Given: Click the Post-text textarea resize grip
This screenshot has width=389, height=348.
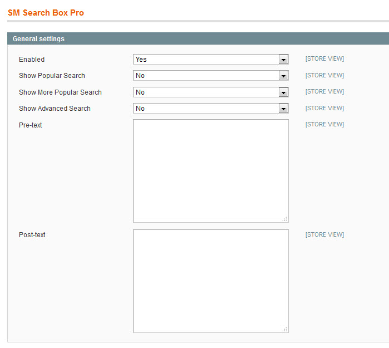Looking at the screenshot, I should tap(285, 329).
